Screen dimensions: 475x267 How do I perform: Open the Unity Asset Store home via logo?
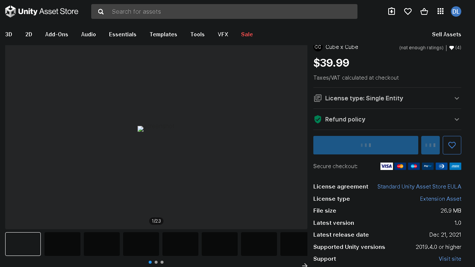coord(41,11)
